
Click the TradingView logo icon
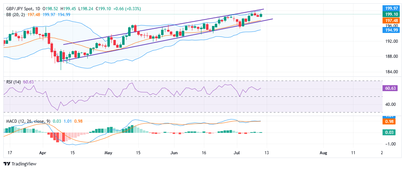(x=7, y=164)
